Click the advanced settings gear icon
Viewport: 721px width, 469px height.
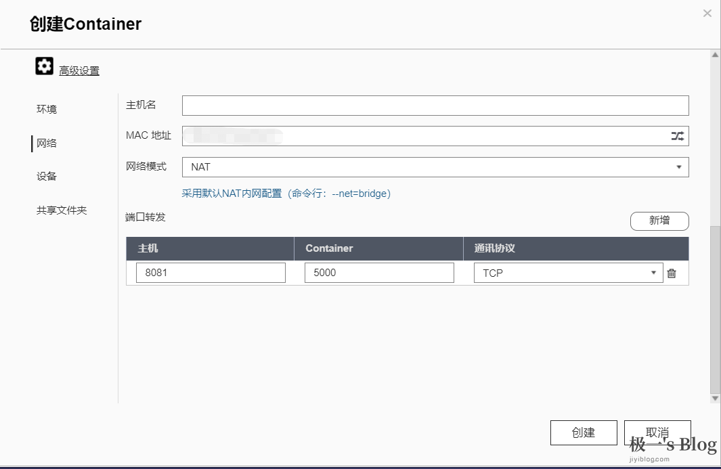click(x=44, y=66)
